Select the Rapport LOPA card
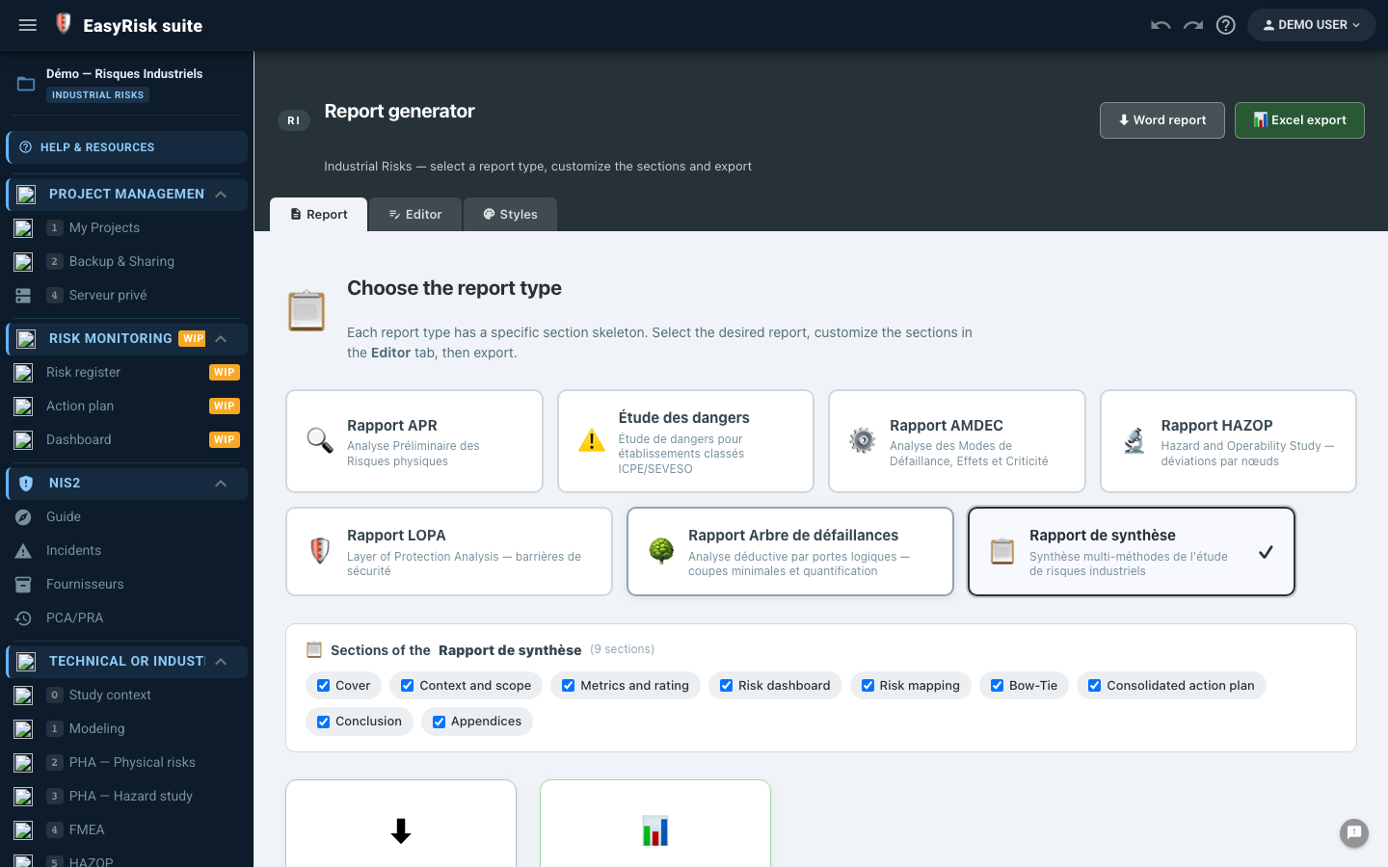Viewport: 1388px width, 867px height. 449,552
